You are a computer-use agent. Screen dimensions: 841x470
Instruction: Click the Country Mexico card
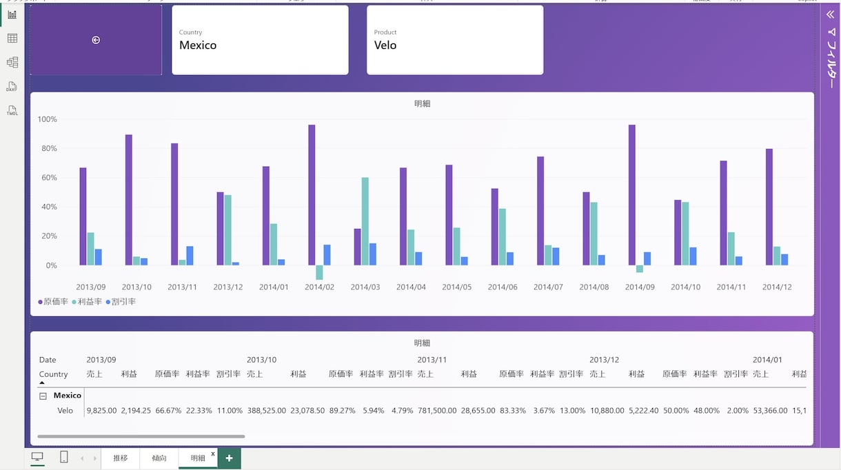[260, 40]
